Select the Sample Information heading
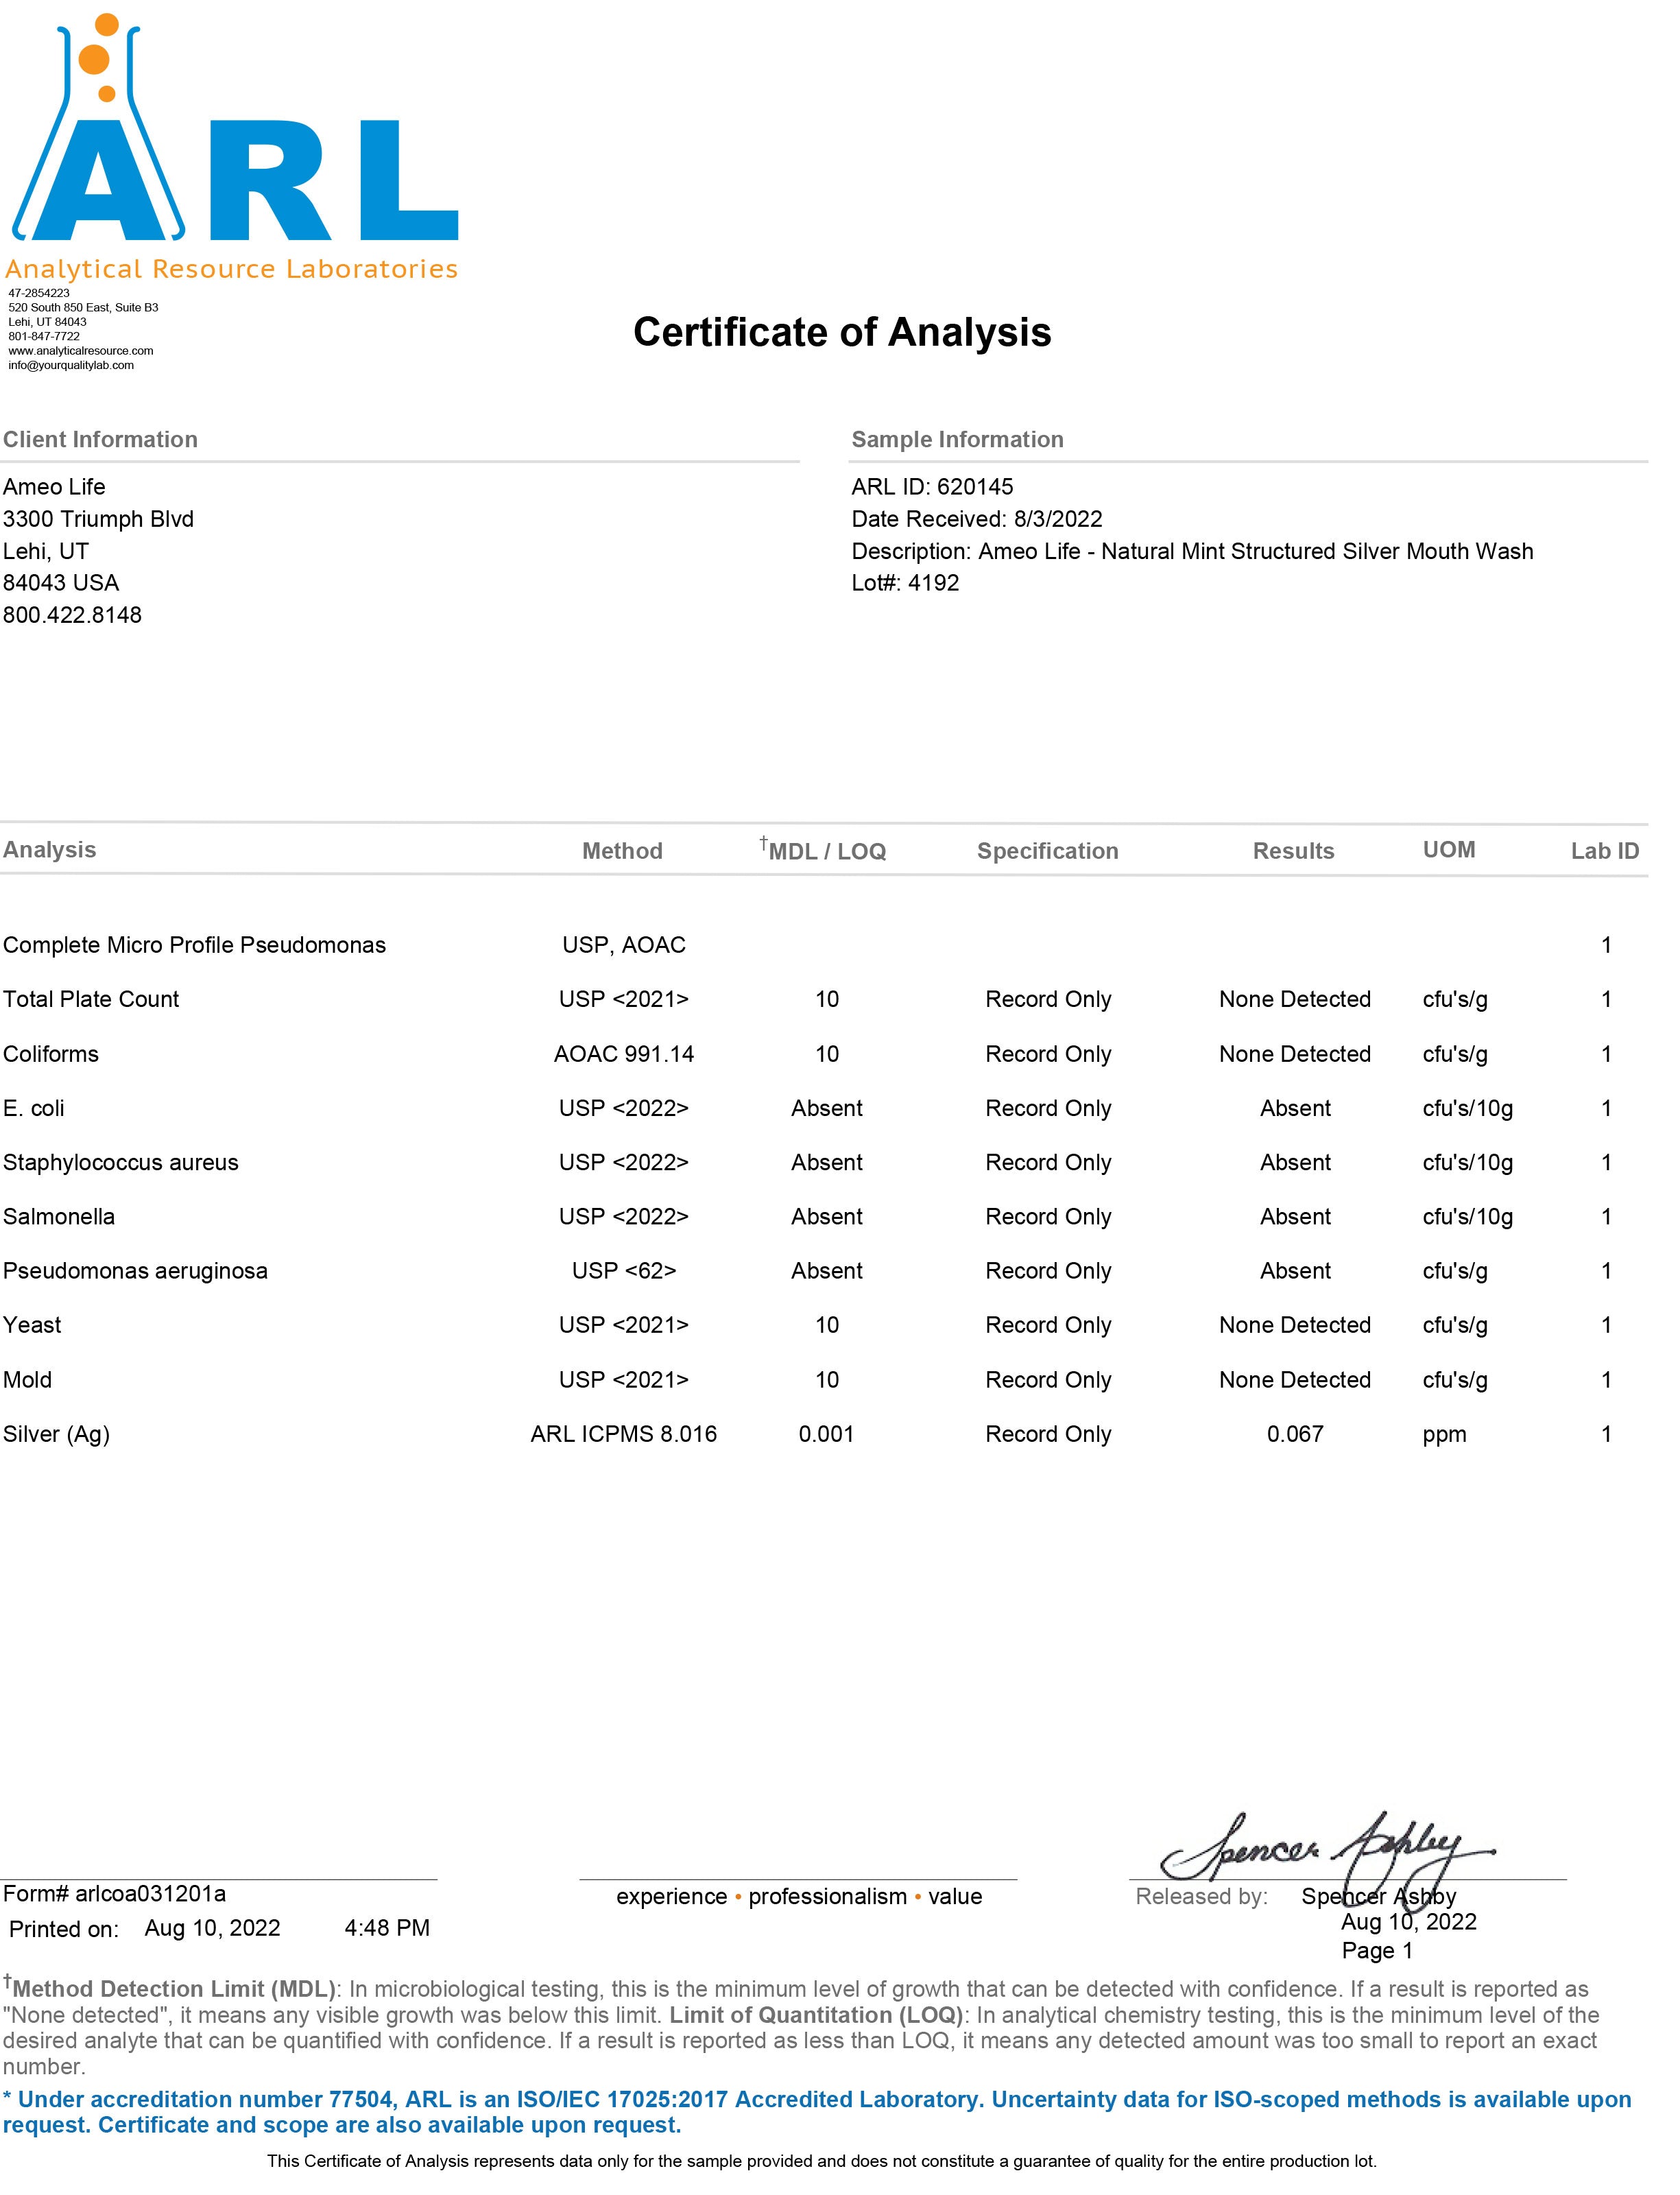The width and height of the screenshot is (1680, 2195). 957,439
